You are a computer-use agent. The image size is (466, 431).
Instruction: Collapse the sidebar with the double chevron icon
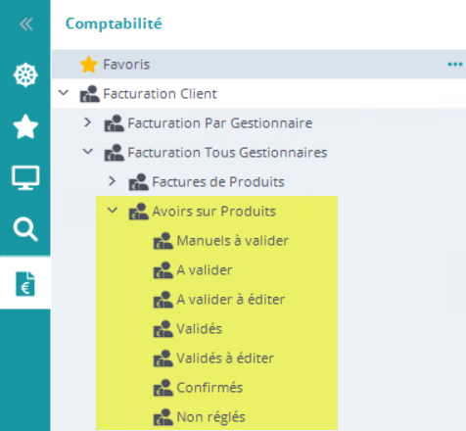click(x=25, y=24)
